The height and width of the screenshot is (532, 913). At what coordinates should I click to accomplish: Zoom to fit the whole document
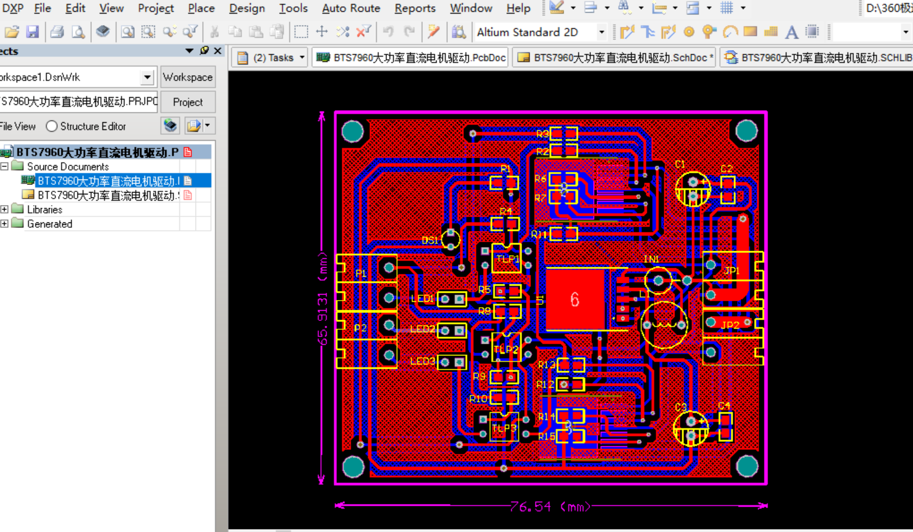click(x=127, y=32)
